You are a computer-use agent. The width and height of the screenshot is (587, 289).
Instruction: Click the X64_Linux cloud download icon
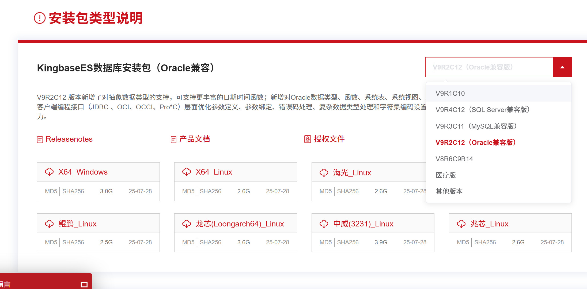pos(187,172)
